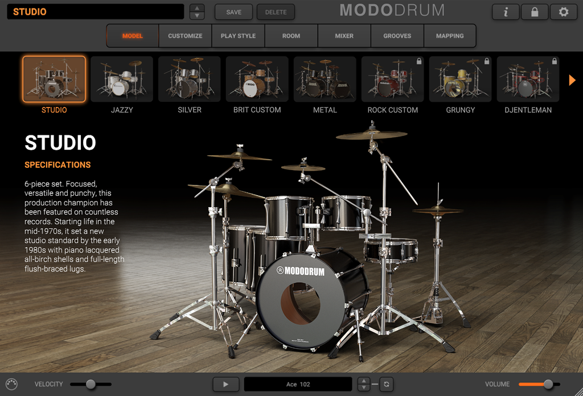Step through grooves with the arrow stepper
The height and width of the screenshot is (396, 583).
(x=364, y=384)
